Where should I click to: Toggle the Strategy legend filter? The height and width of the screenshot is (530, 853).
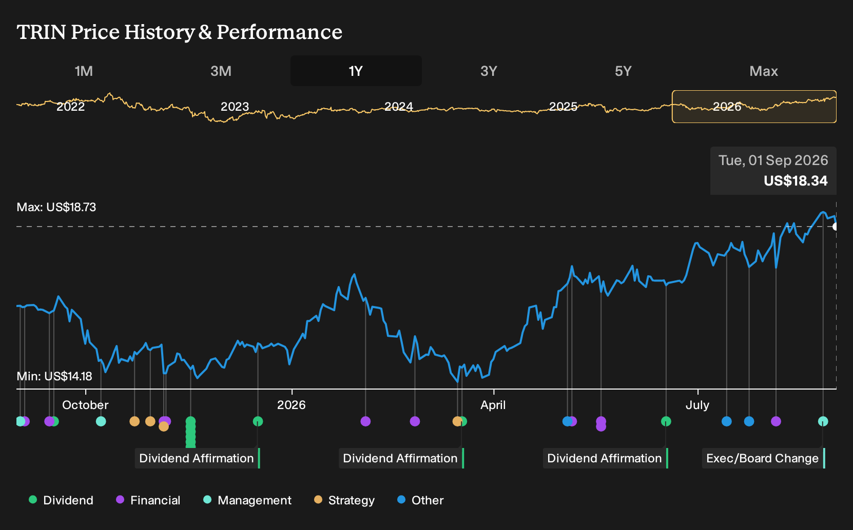pyautogui.click(x=344, y=500)
